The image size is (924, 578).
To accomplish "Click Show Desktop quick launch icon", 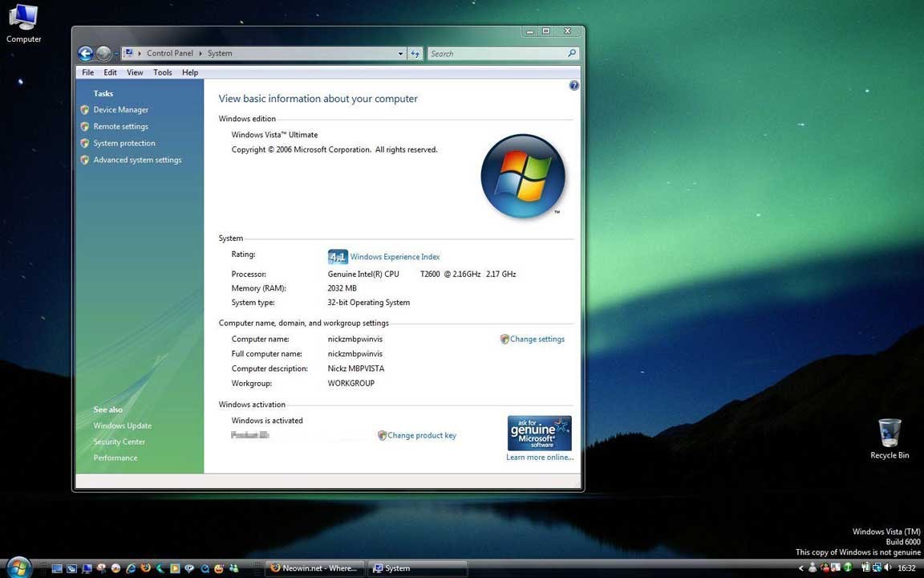I will tap(57, 568).
